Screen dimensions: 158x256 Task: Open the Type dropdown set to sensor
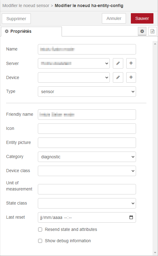[x=87, y=92]
